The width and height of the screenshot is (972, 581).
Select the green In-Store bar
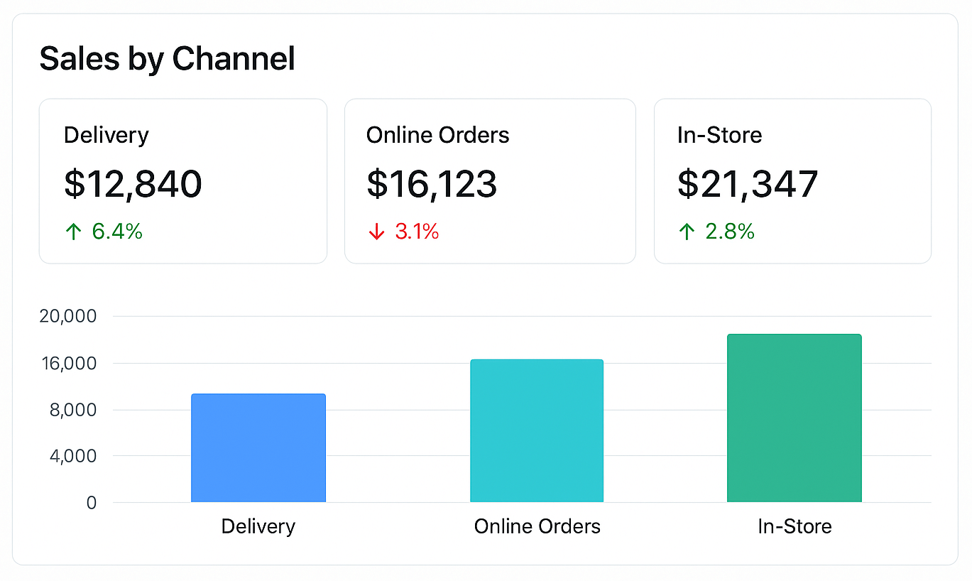(x=794, y=418)
